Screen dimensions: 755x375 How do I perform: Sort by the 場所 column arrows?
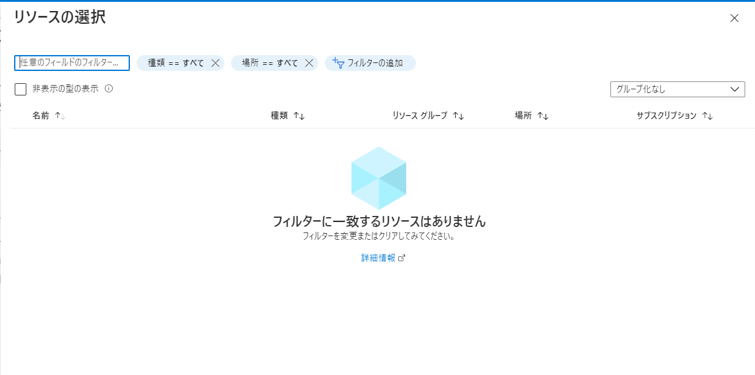click(542, 116)
